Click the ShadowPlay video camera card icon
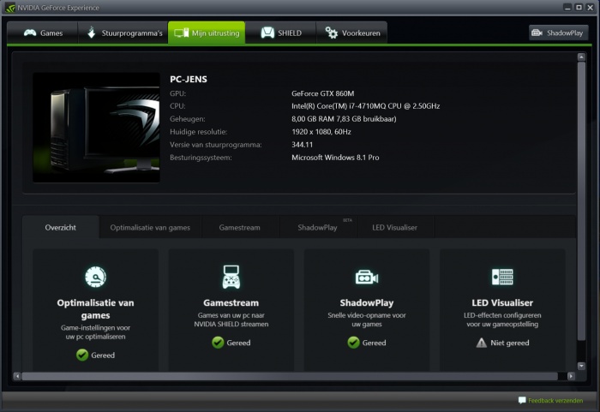This screenshot has height=412, width=600. (x=367, y=278)
